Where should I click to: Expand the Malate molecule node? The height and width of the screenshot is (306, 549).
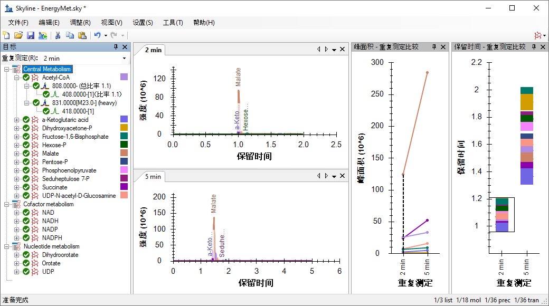click(x=16, y=154)
